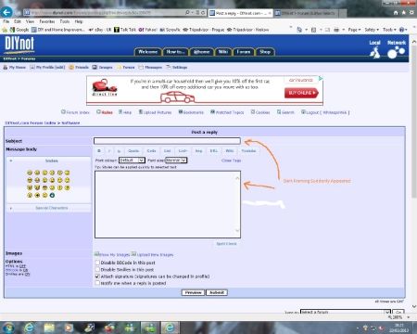
Task: Click the browser home icon
Action: [396, 13]
